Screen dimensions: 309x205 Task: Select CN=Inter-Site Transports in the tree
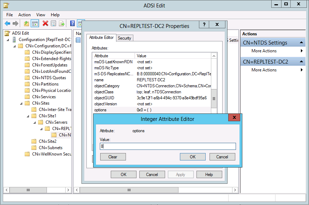tap(55, 110)
